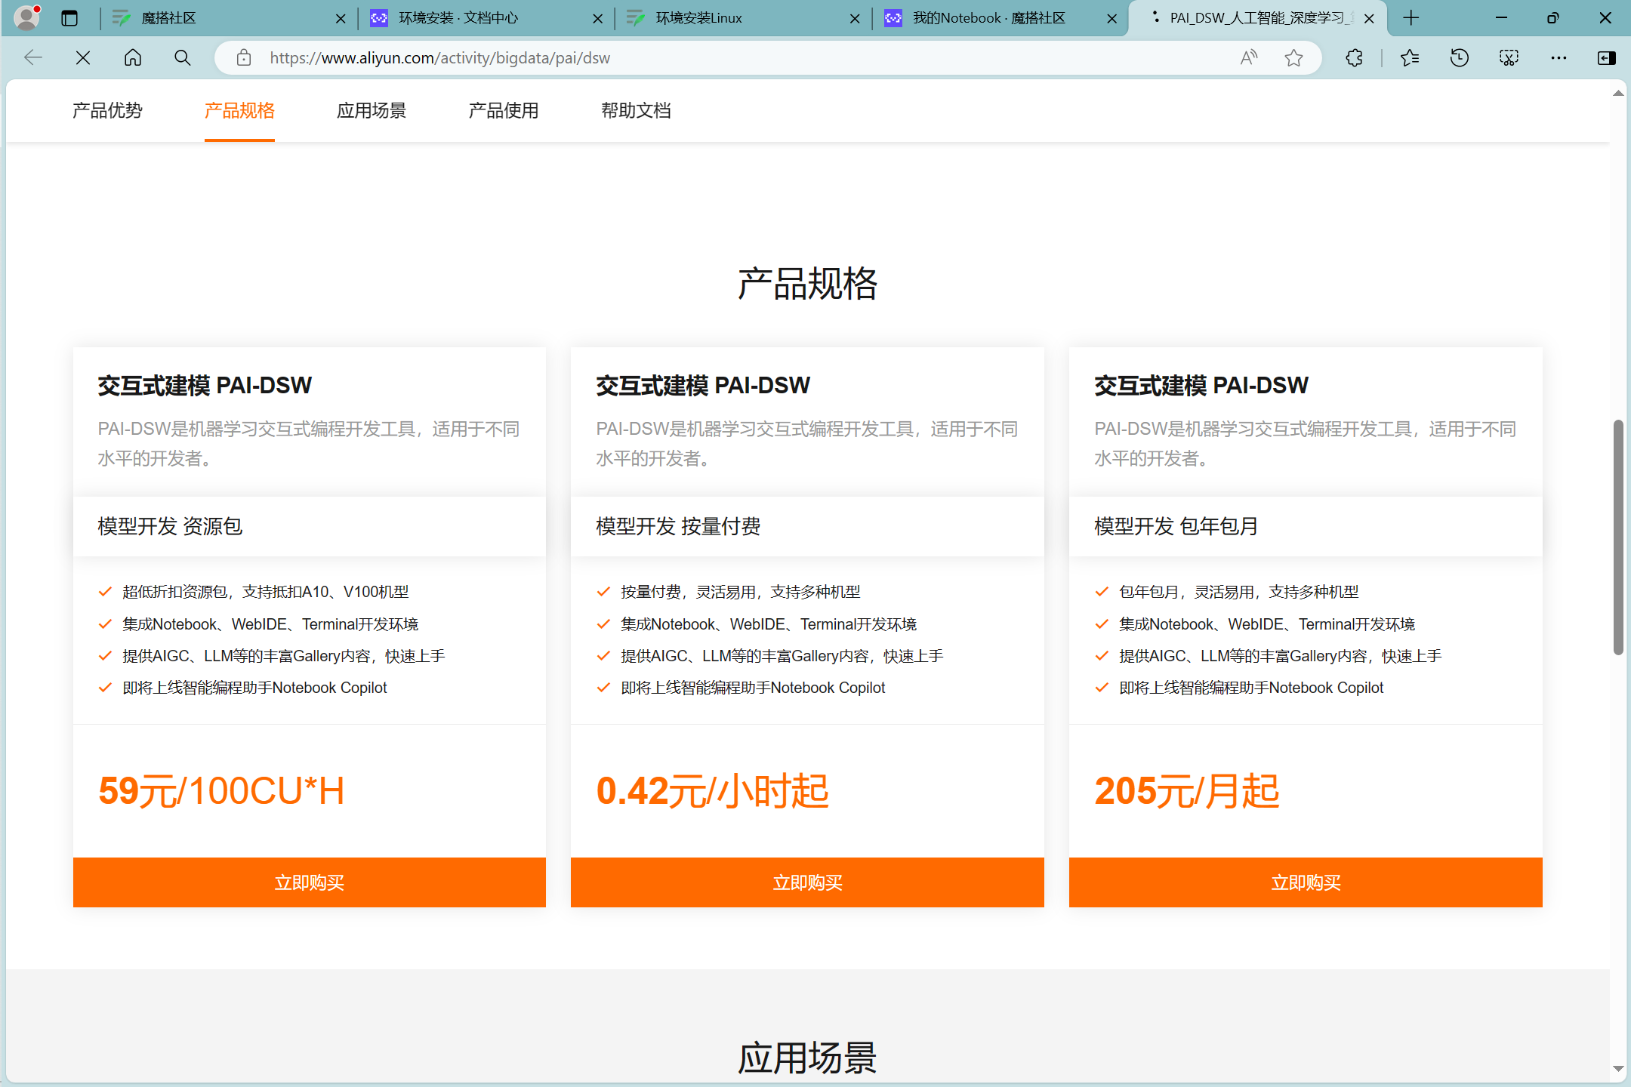Select the 产品规格 navigation item

click(x=239, y=111)
